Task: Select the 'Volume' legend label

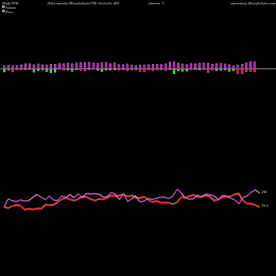Action: [x=10, y=8]
